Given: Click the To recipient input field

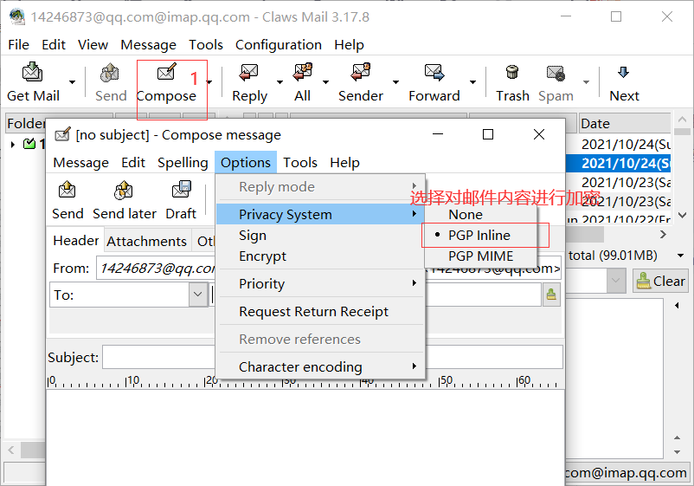Looking at the screenshot, I should coord(376,295).
